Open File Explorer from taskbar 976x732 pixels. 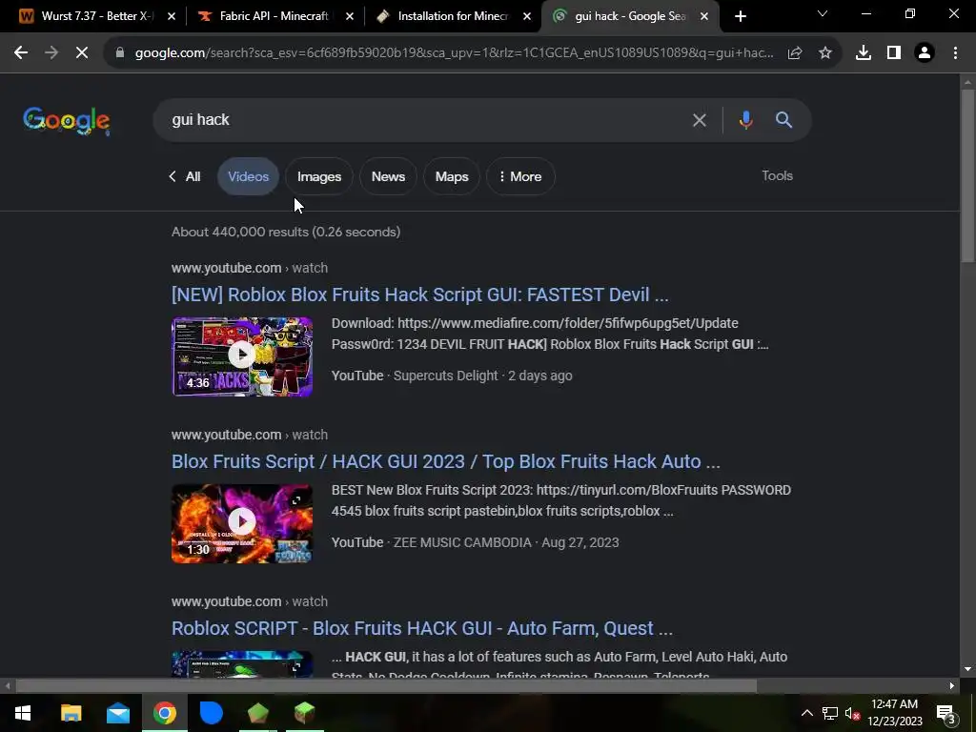pos(71,713)
